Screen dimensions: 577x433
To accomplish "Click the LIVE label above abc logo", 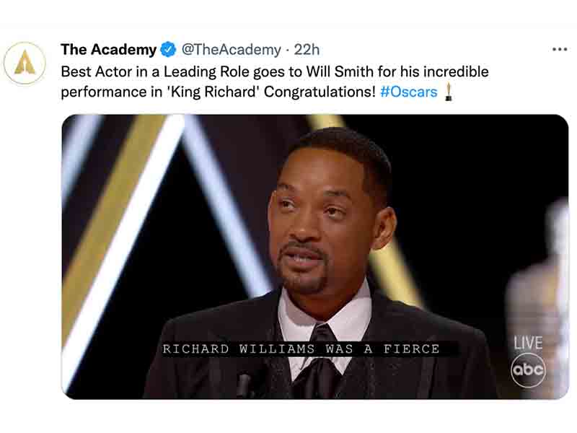I will (x=528, y=343).
